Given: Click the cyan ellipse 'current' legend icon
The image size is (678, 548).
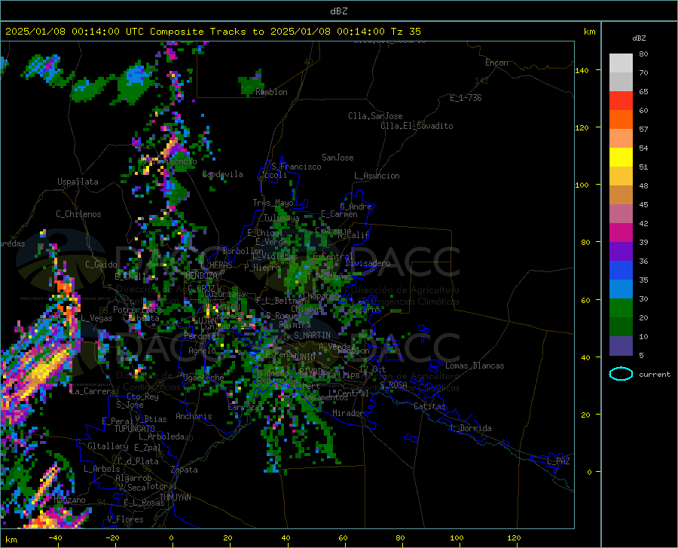Looking at the screenshot, I should tap(621, 374).
